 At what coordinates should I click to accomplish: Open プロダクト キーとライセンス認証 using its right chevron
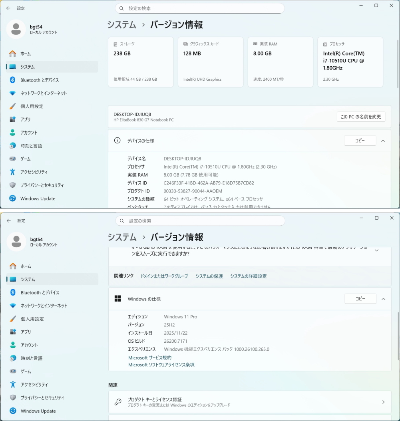pyautogui.click(x=383, y=402)
